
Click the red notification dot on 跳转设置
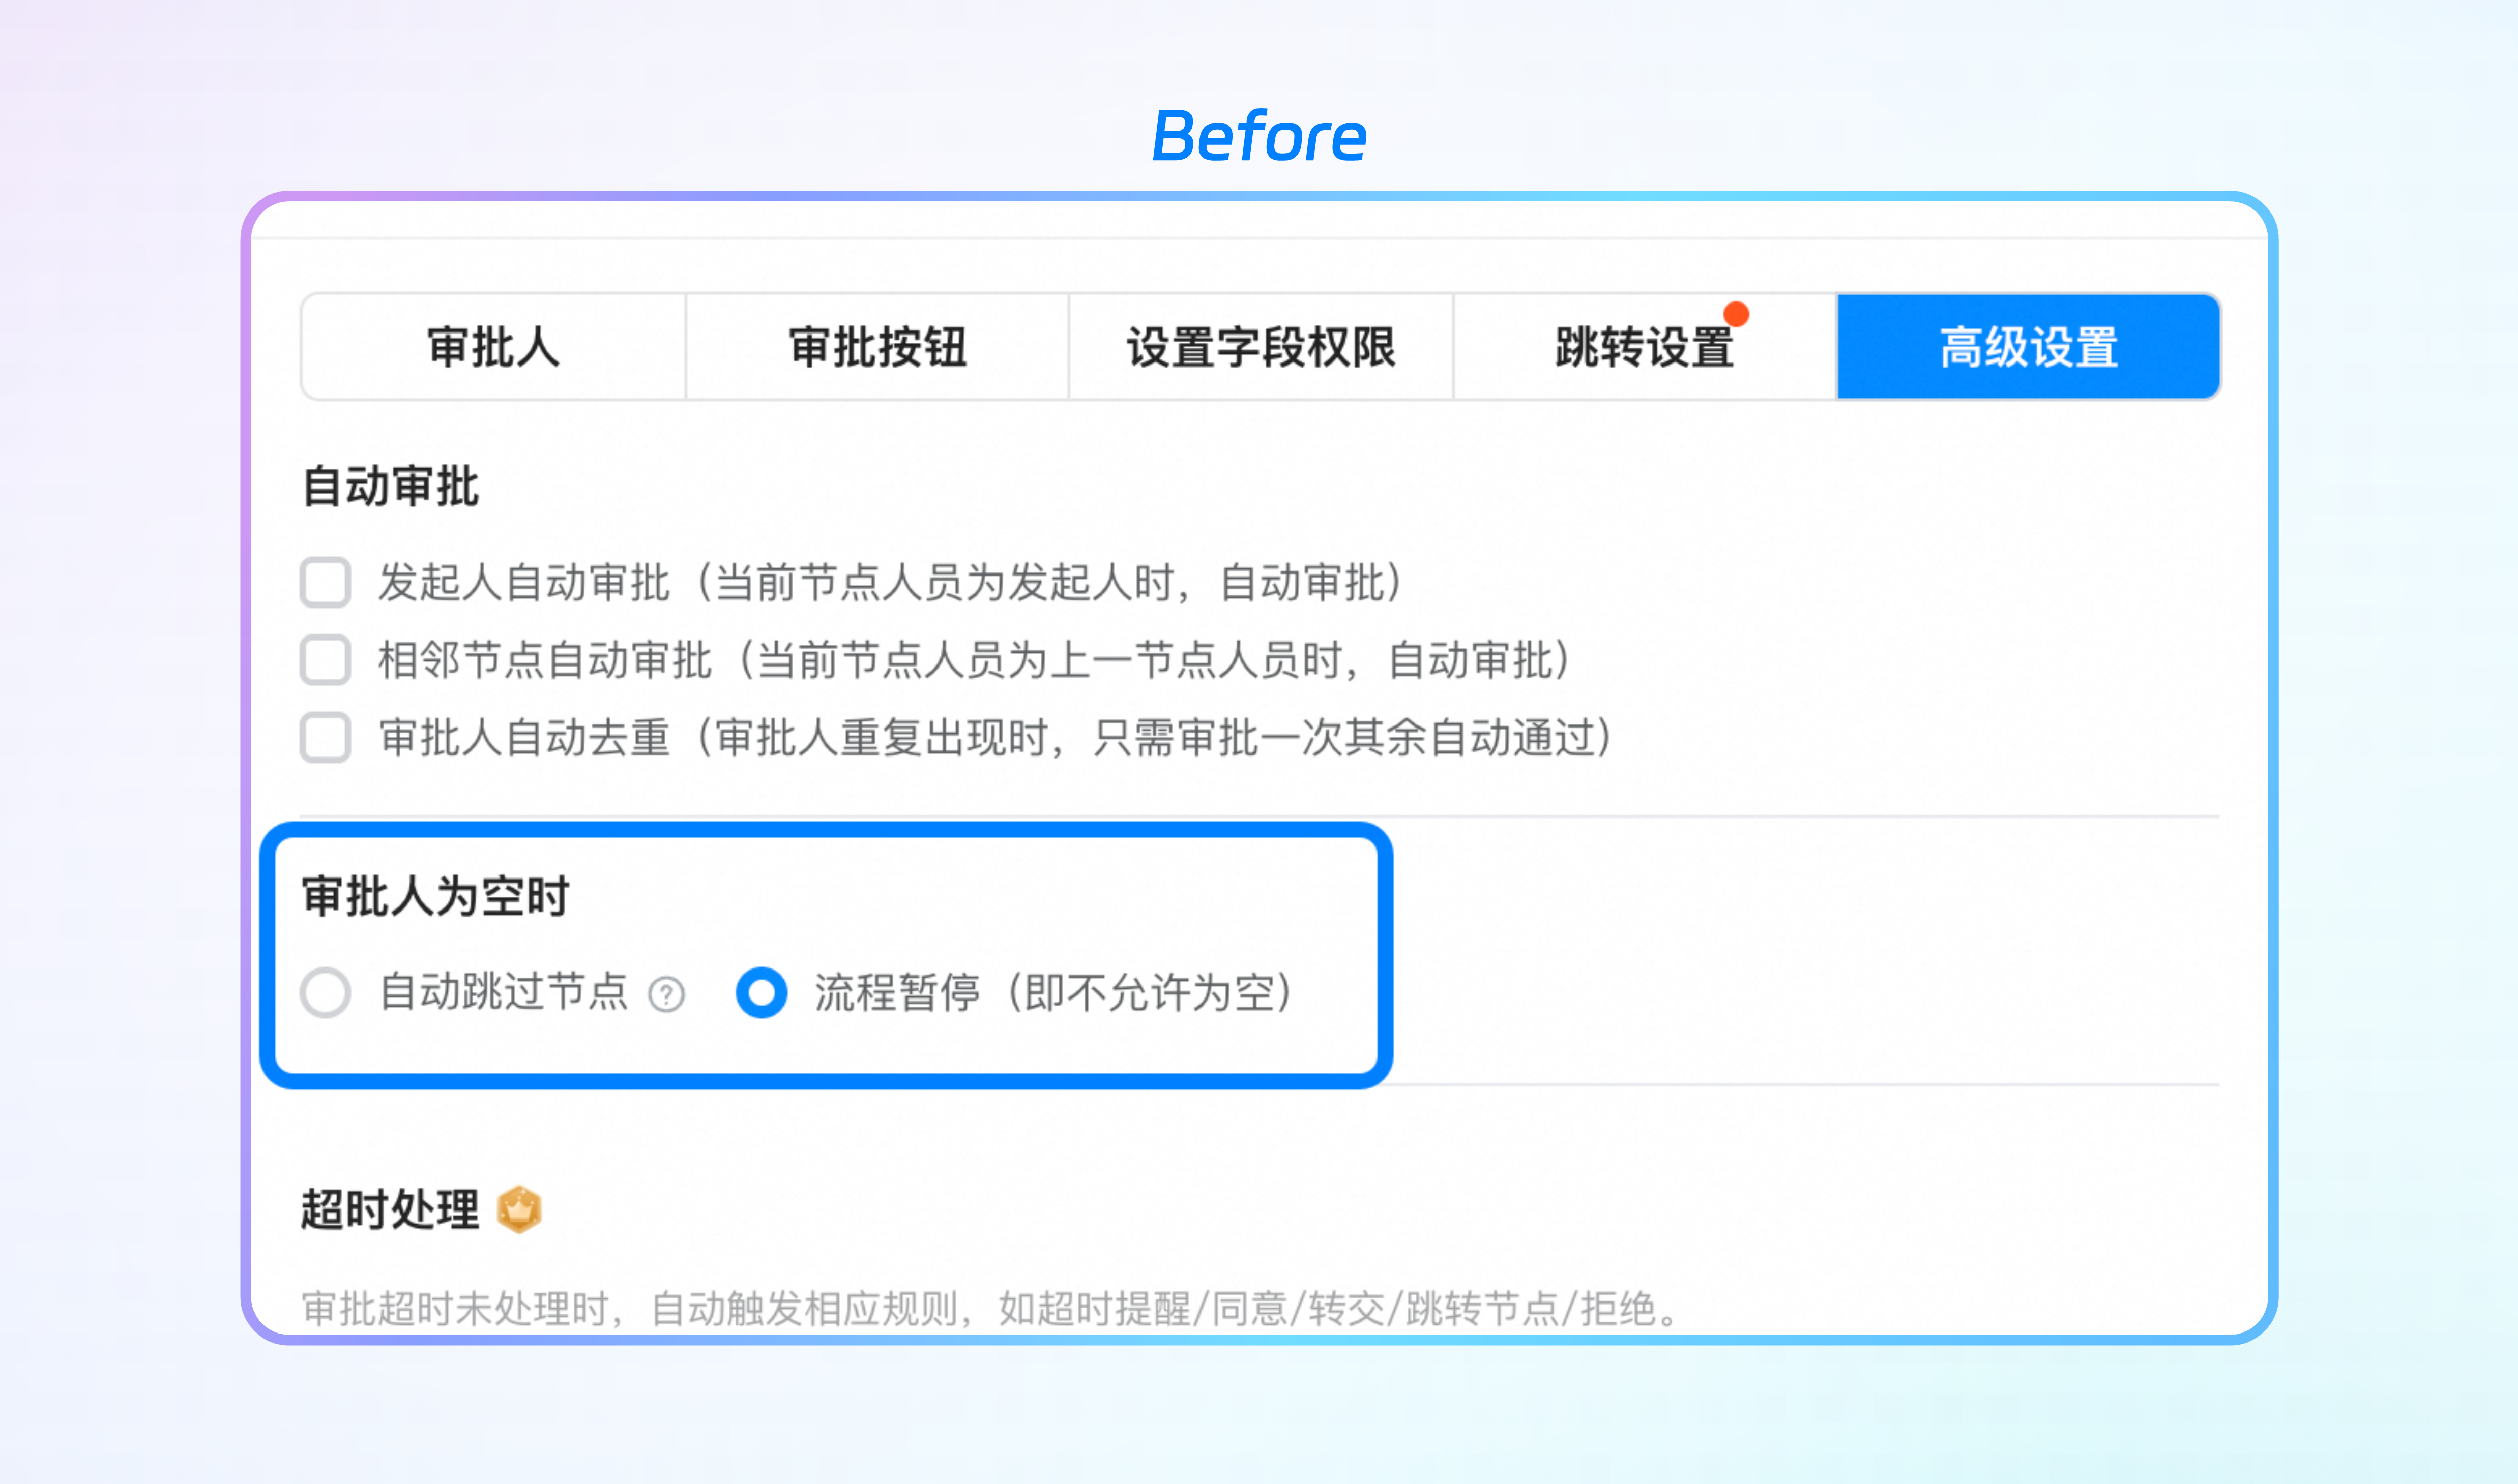pyautogui.click(x=1736, y=314)
